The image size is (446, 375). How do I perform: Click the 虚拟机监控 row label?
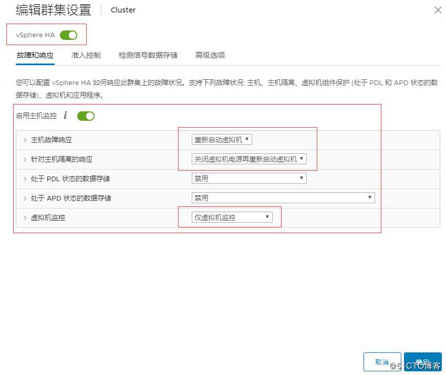coord(48,217)
